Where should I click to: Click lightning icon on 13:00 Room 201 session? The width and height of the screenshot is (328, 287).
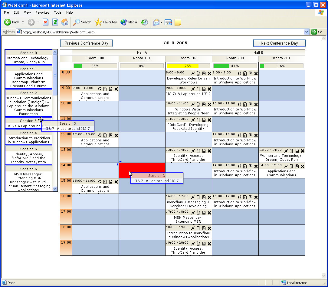click(286, 151)
